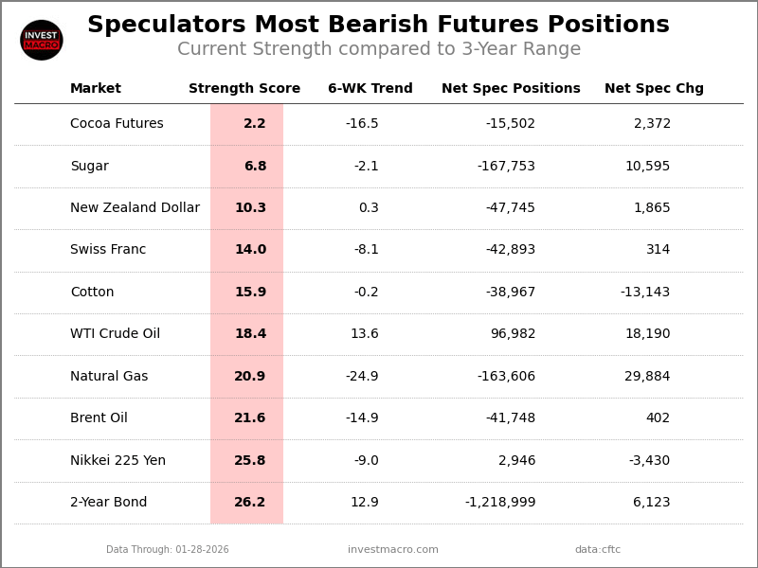Screen dimensions: 758x568
Task: Click the Swiss Franc market label
Action: click(108, 250)
